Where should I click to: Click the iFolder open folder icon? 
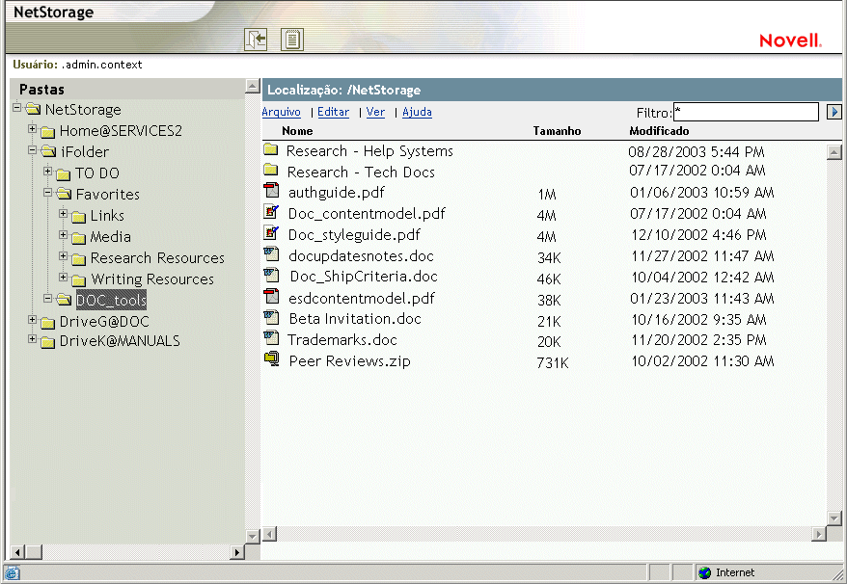pos(48,151)
